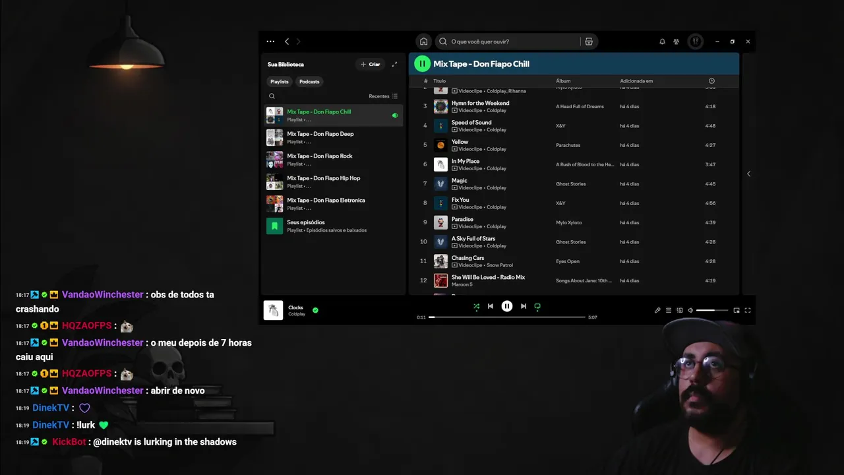Skip to next track
844x475 pixels.
coord(524,306)
